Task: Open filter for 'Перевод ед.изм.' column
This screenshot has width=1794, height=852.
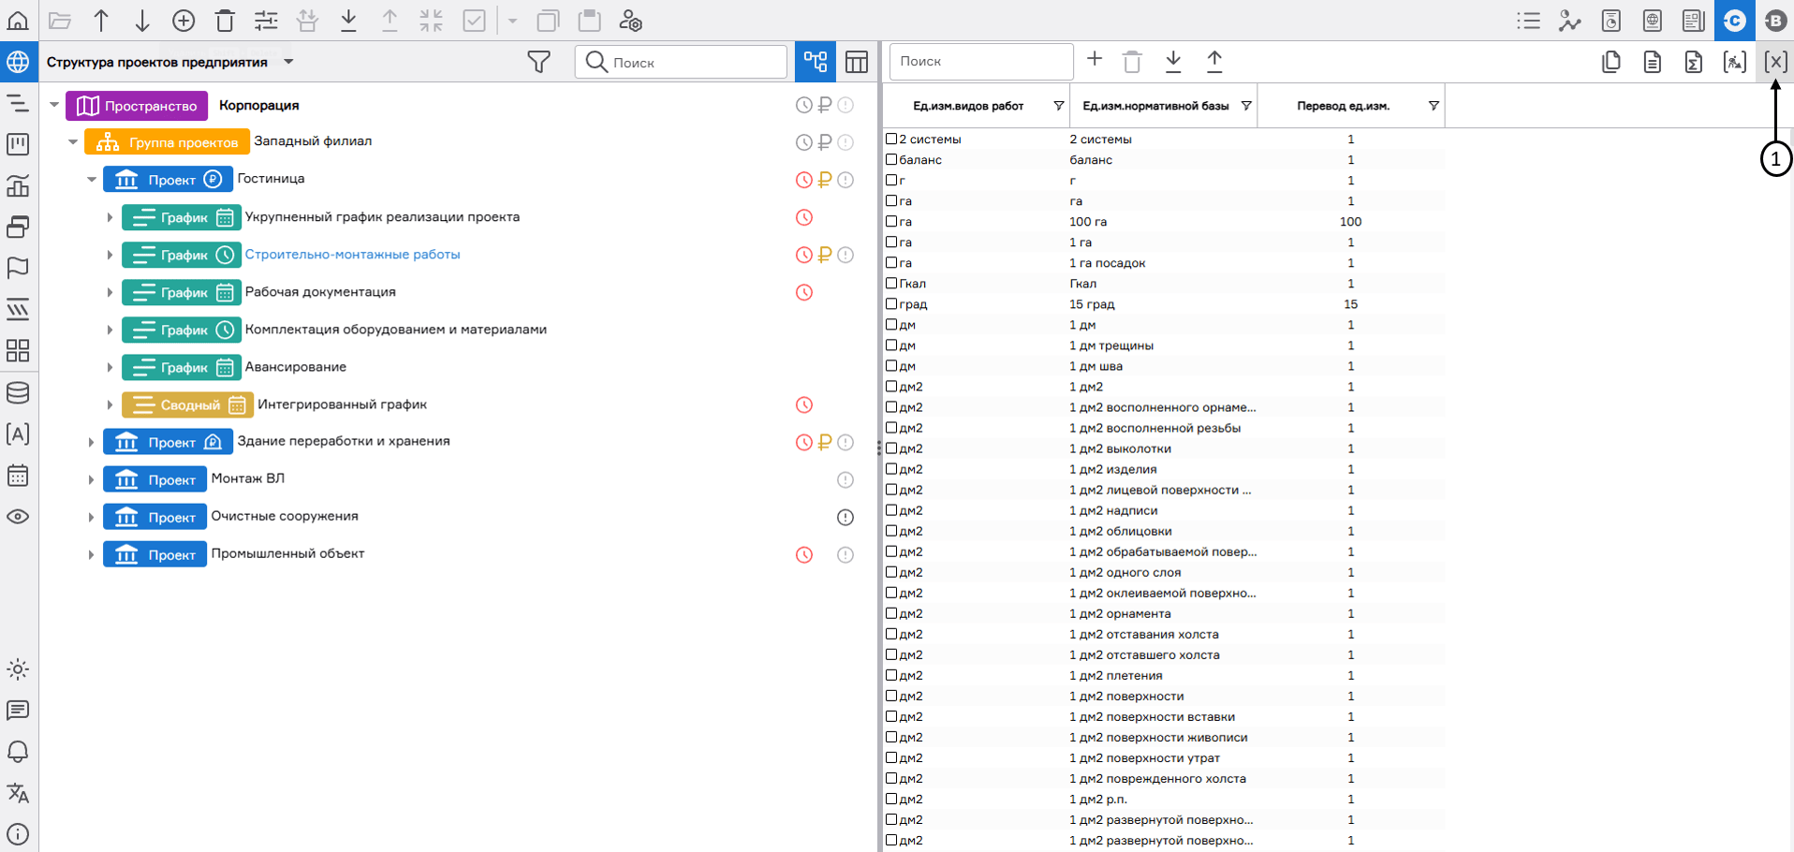Action: point(1433,106)
